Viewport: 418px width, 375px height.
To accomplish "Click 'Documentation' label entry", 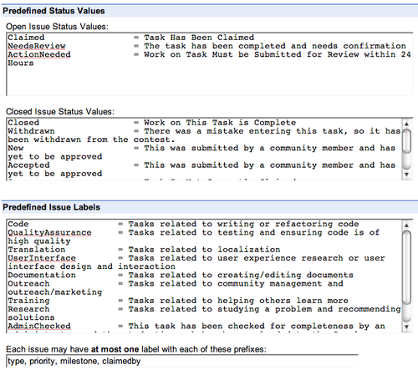I will (x=42, y=275).
